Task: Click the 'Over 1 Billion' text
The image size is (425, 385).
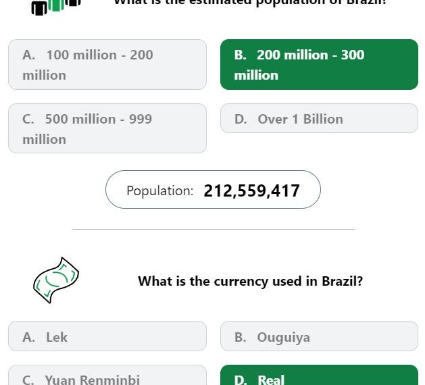Action: click(x=300, y=119)
